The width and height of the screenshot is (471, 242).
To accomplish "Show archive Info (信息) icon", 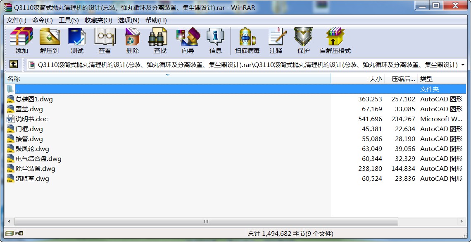I will point(215,41).
